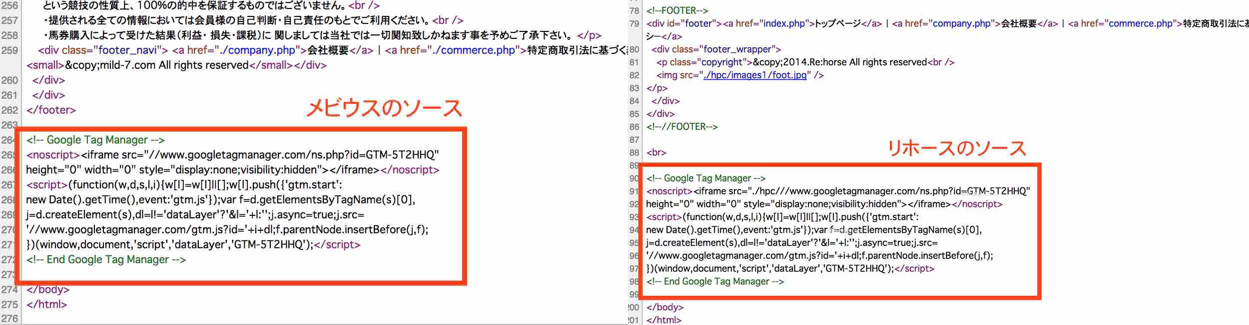Click the mild-7.com copyright text
The width and height of the screenshot is (1249, 325).
click(x=156, y=65)
